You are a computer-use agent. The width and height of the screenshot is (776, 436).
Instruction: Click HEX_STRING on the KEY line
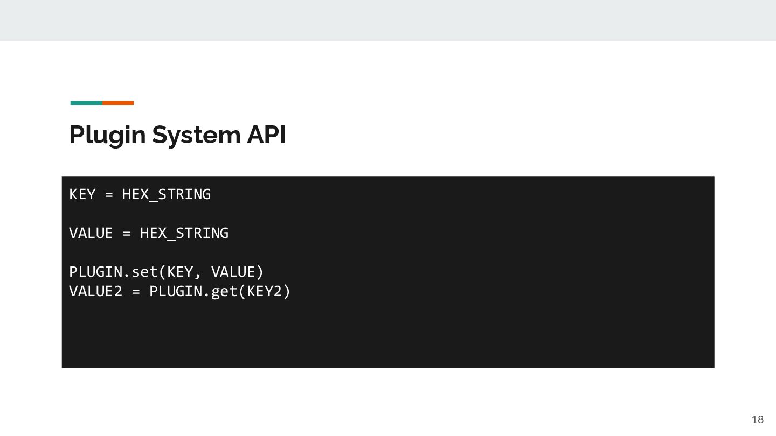pyautogui.click(x=167, y=194)
